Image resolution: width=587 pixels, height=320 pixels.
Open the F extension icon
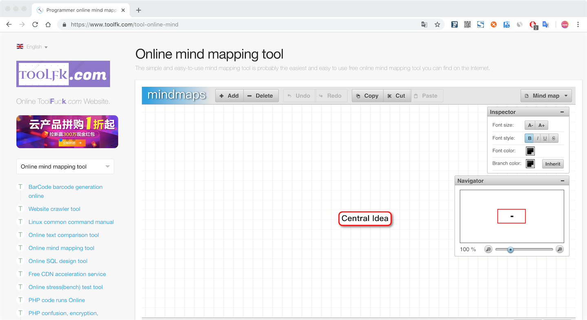coord(455,24)
